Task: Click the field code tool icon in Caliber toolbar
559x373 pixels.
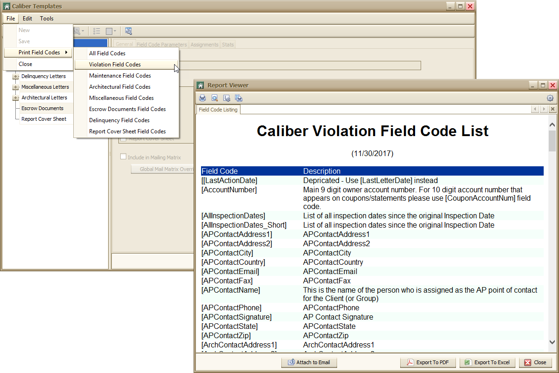Action: pyautogui.click(x=129, y=31)
